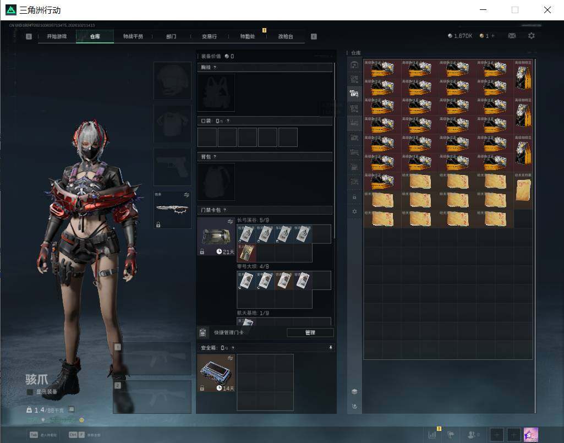Click the swap icon on the safe box
This screenshot has width=564, height=443.
click(x=230, y=358)
